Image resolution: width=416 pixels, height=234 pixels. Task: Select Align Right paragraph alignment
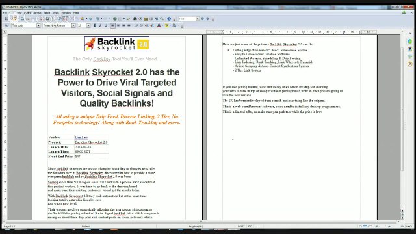pos(123,25)
